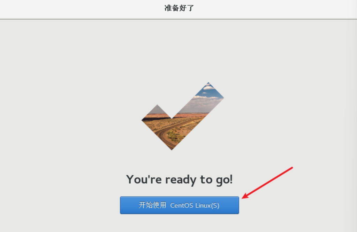Click the word "You're" in the heading
Viewport: 357px width, 232px height.
[144, 179]
